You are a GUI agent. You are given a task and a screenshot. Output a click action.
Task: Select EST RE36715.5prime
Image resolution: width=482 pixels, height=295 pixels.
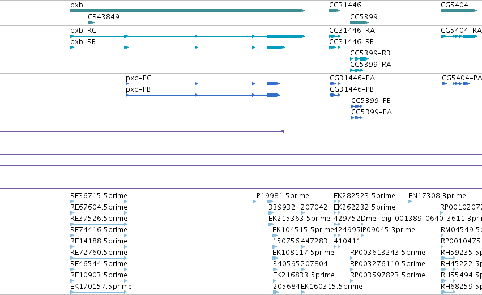click(x=99, y=202)
